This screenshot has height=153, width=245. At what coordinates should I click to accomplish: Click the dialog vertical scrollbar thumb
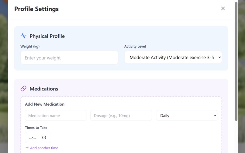point(236,61)
